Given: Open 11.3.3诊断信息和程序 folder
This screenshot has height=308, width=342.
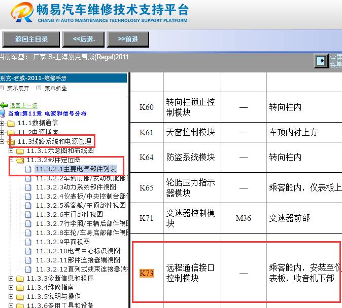Looking at the screenshot, I should pyautogui.click(x=60, y=278).
